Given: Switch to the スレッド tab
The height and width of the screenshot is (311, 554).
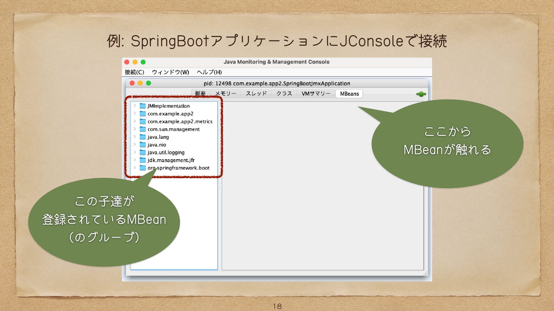Looking at the screenshot, I should coord(256,94).
